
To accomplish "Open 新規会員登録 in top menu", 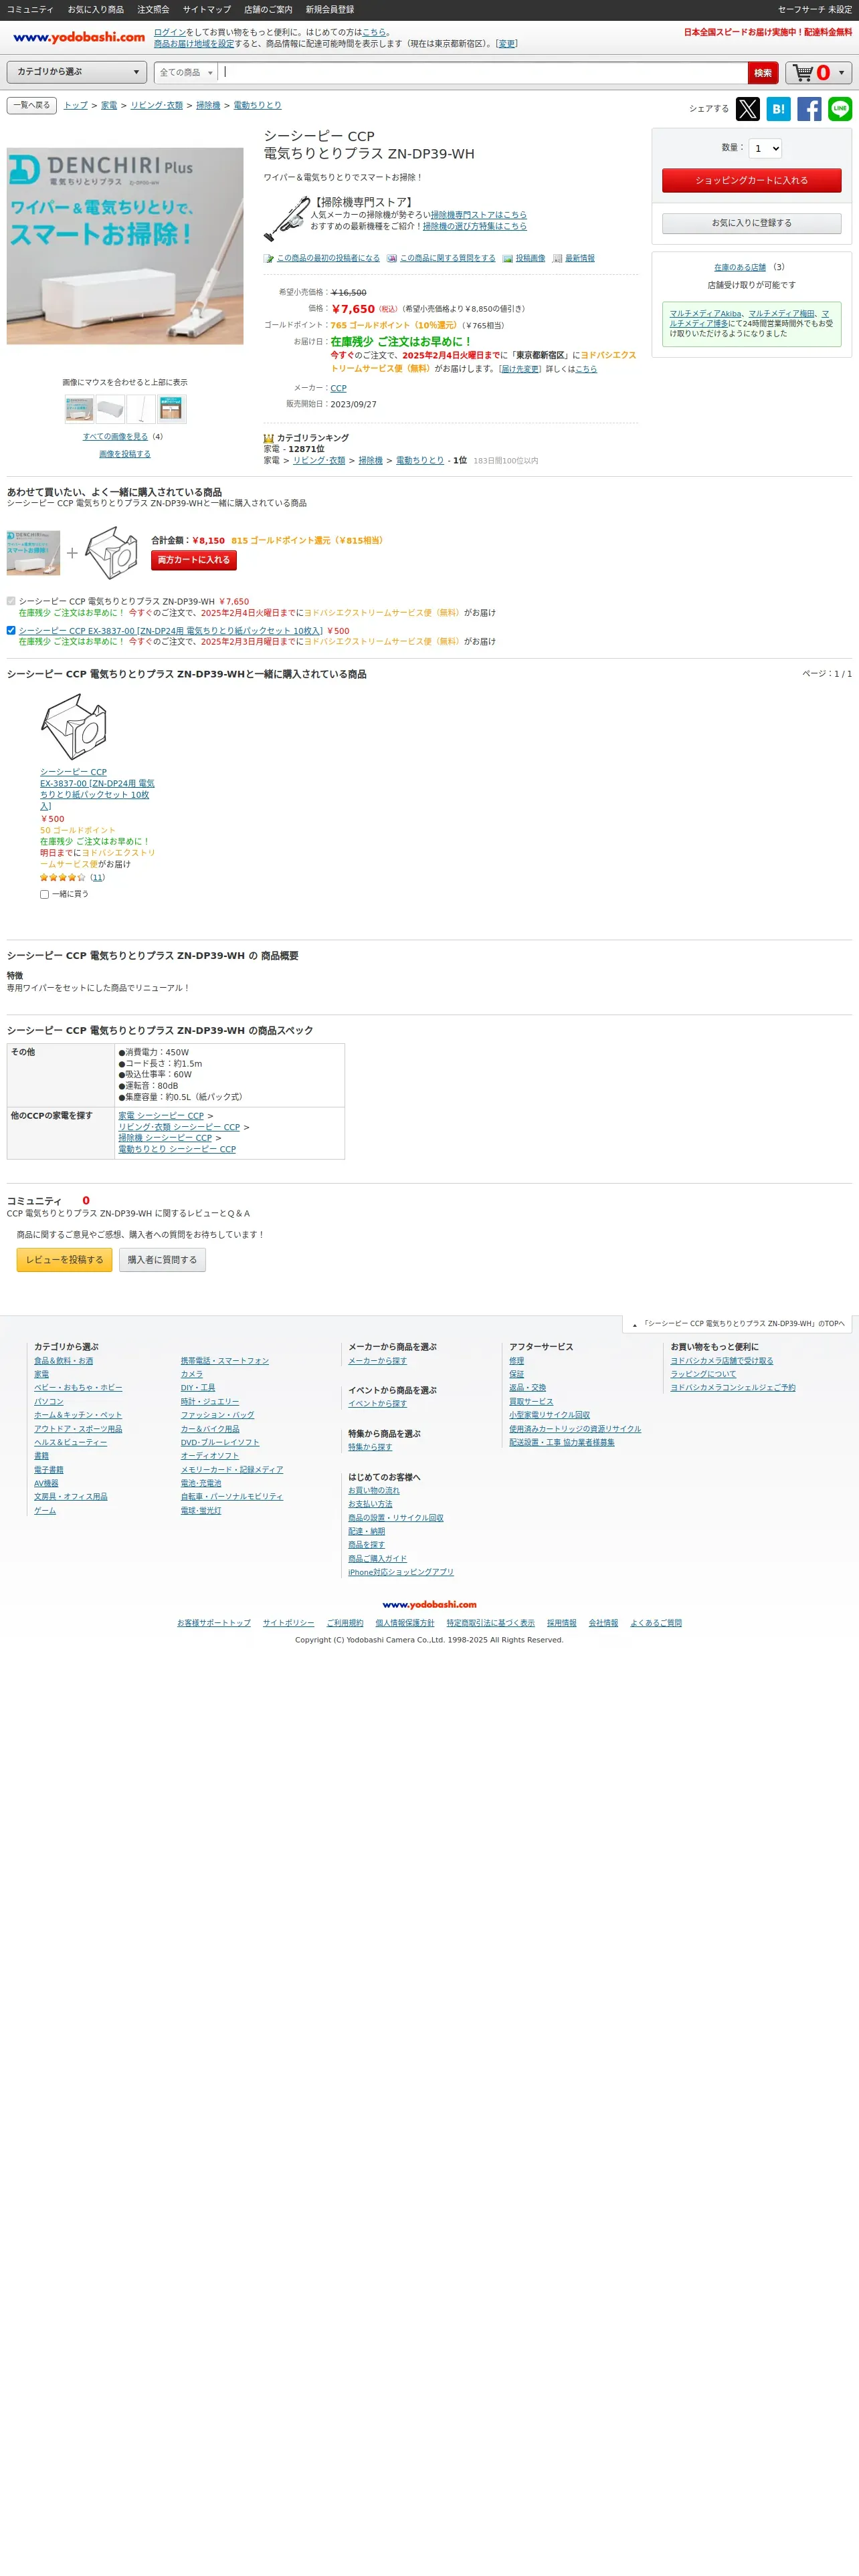I will coord(330,9).
